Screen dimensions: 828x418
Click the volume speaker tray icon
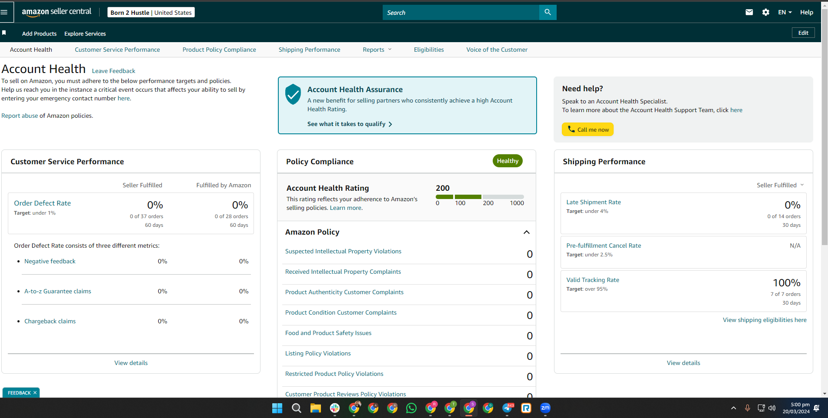click(772, 408)
